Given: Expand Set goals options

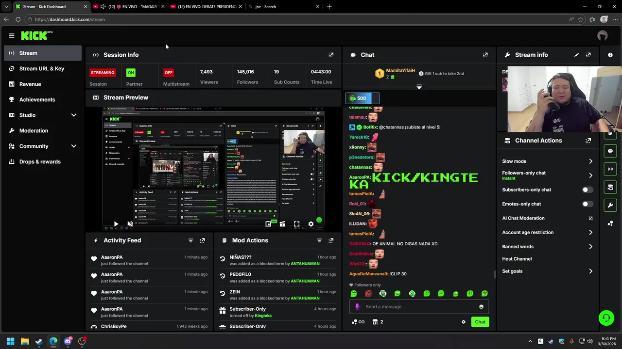Looking at the screenshot, I should point(590,271).
